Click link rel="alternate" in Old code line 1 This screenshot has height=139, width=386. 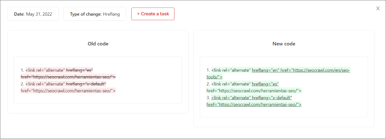pos(45,70)
